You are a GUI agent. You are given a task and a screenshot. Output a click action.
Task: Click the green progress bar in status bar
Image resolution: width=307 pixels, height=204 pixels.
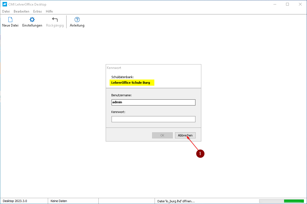click(282, 201)
